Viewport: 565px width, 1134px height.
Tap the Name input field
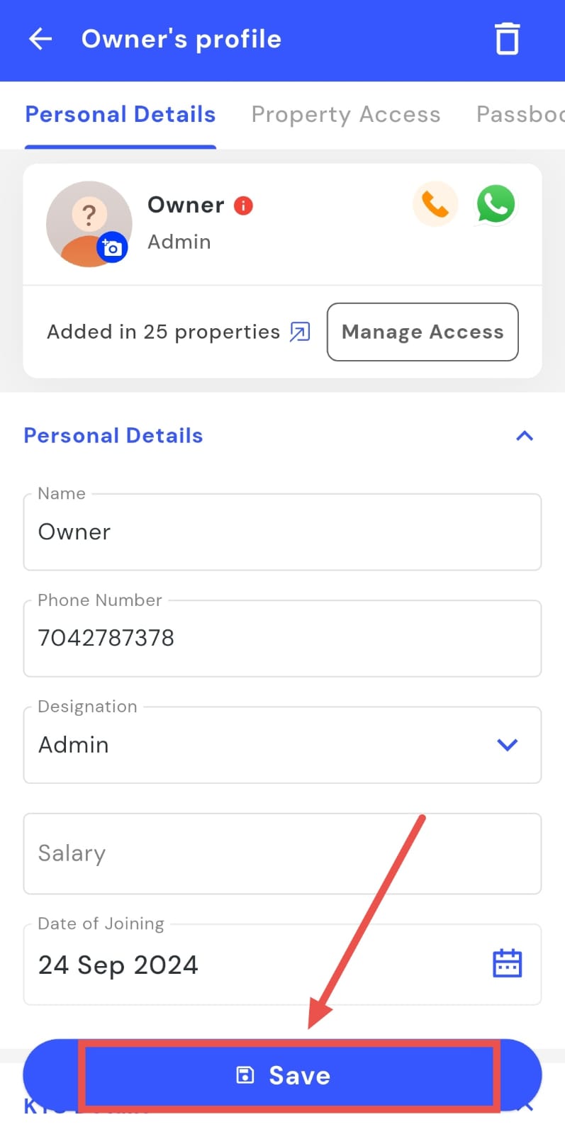[282, 532]
